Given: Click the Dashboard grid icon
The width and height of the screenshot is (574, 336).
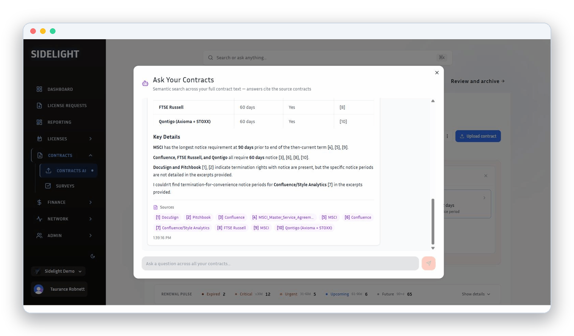Looking at the screenshot, I should (39, 89).
